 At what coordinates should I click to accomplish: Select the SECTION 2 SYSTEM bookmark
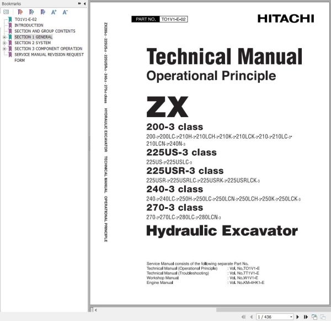coord(33,43)
